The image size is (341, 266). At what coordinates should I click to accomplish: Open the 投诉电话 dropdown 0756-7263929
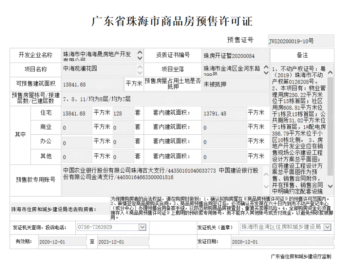tap(142, 227)
